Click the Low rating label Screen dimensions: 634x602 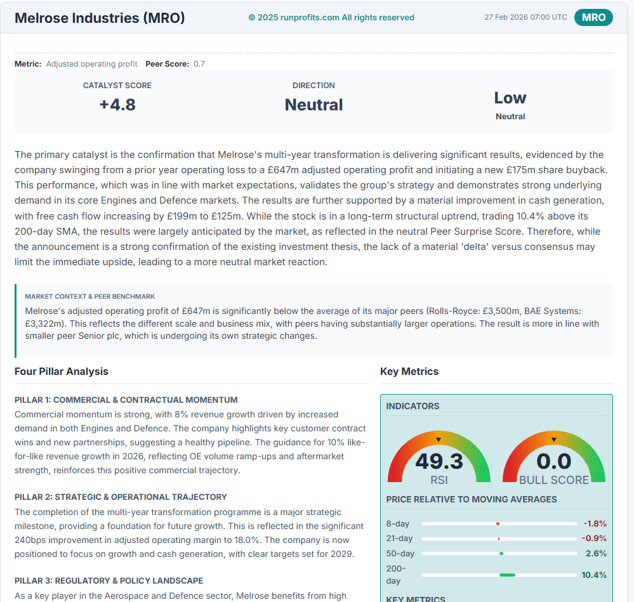pyautogui.click(x=510, y=98)
